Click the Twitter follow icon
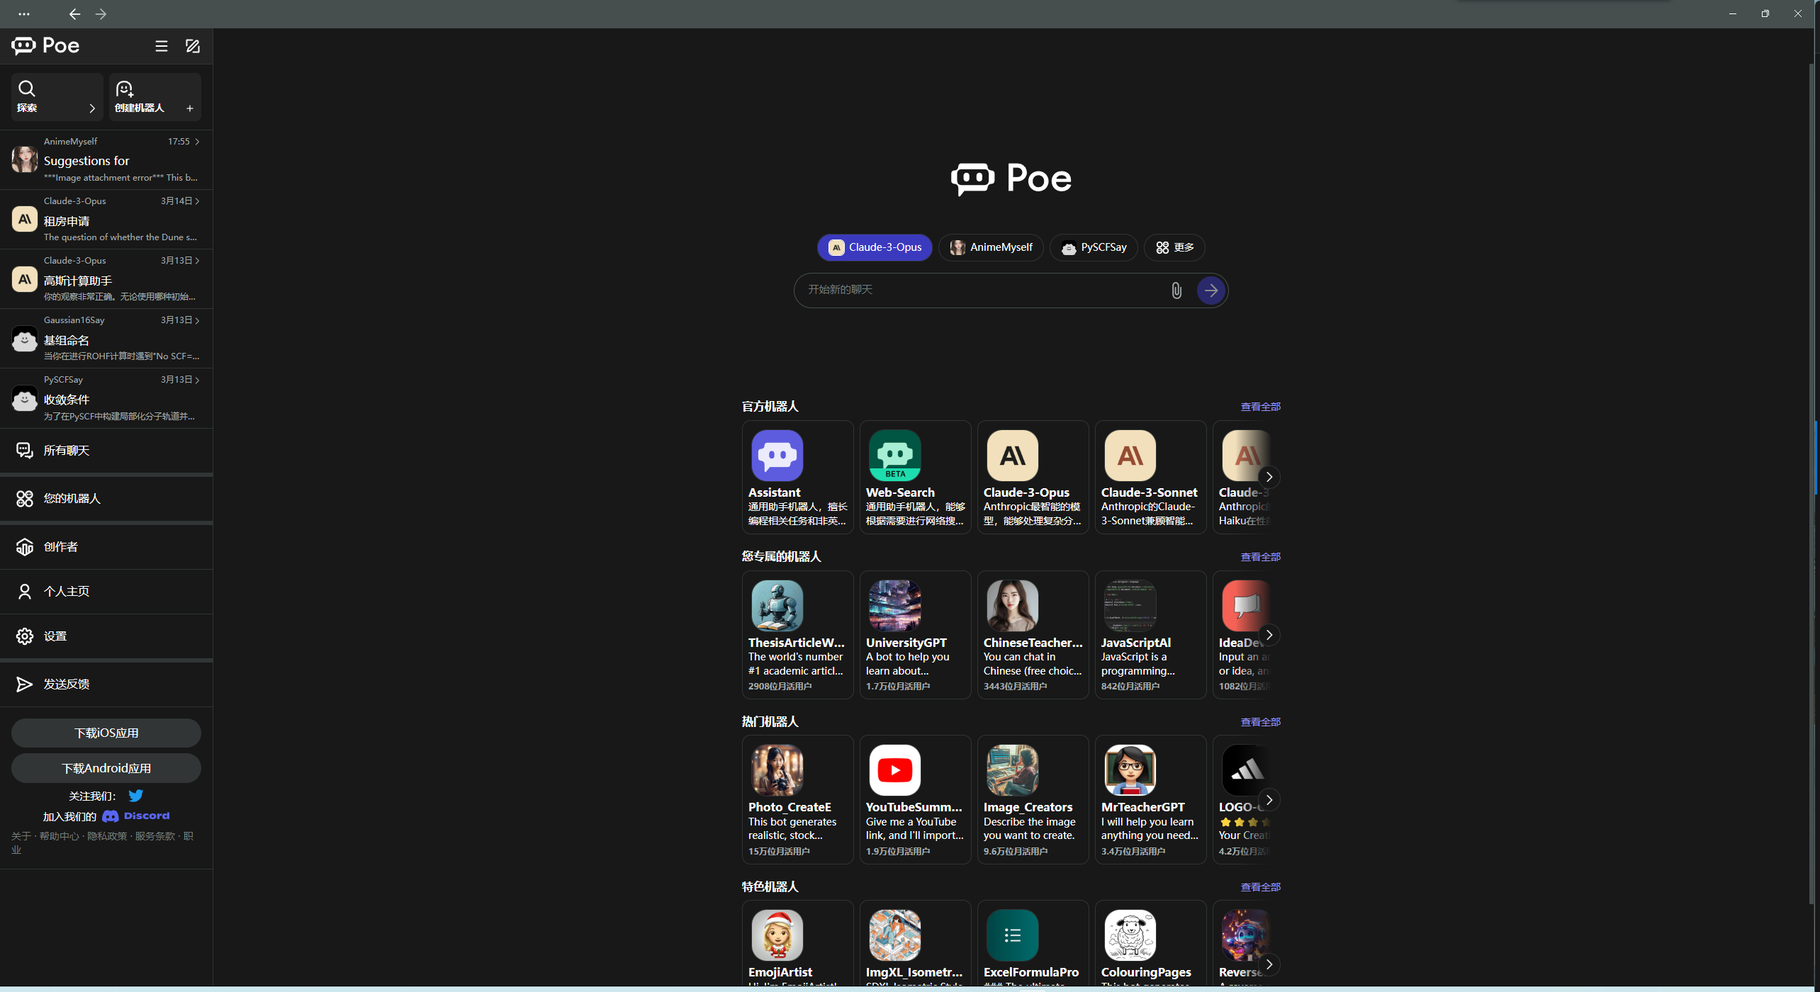This screenshot has height=992, width=1820. (x=135, y=796)
